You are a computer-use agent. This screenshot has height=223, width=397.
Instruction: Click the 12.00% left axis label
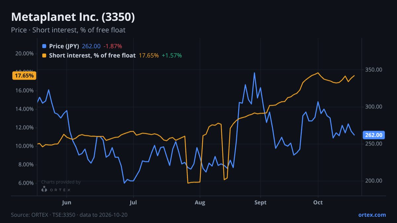tap(24, 128)
